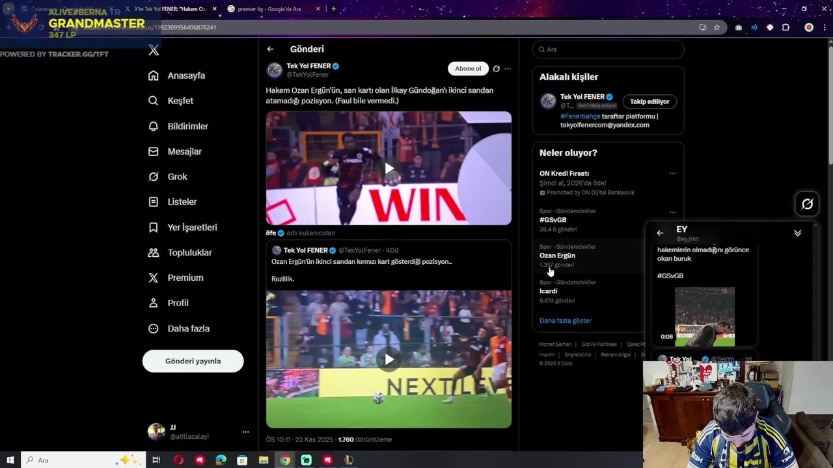The width and height of the screenshot is (833, 468).
Task: Open Listeler in the sidebar
Action: click(172, 202)
